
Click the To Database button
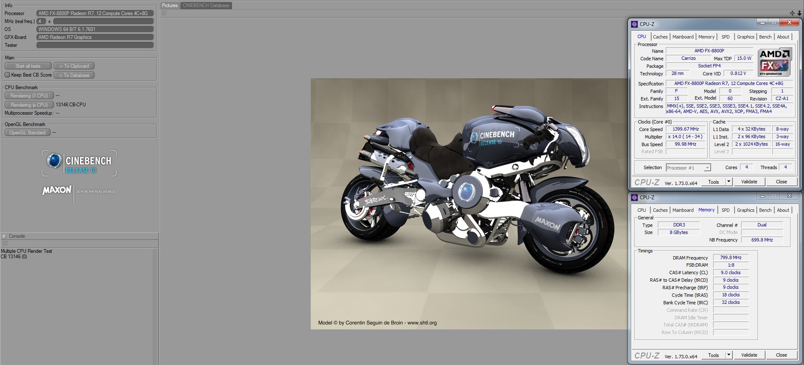pos(74,75)
